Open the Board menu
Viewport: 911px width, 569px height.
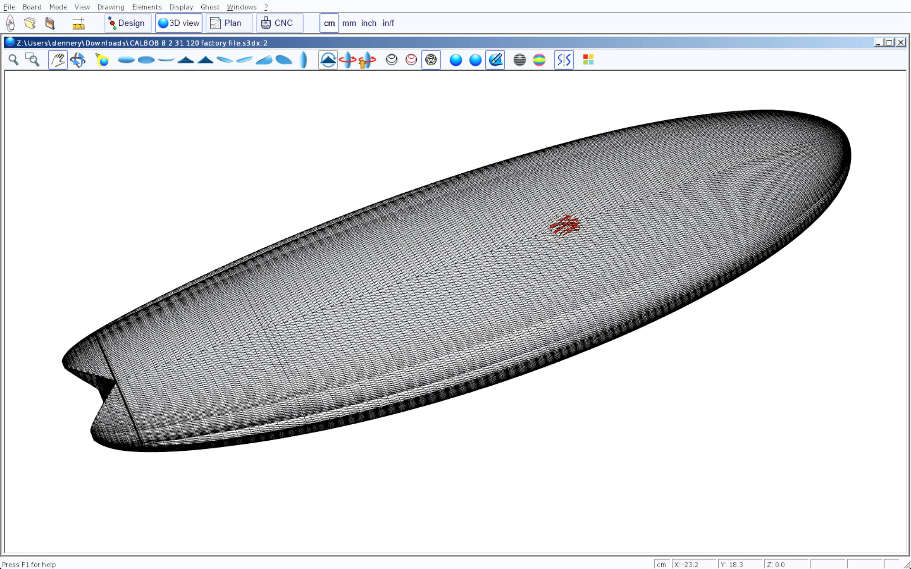(x=32, y=7)
